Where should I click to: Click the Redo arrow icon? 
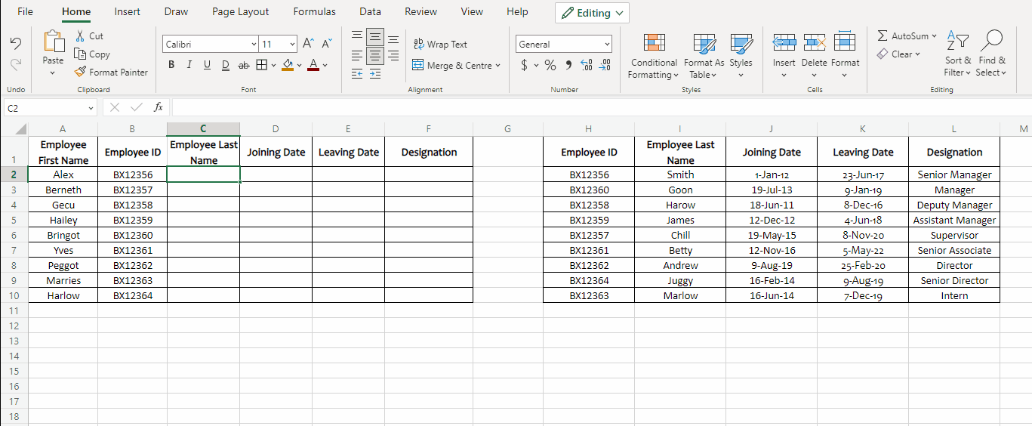(x=16, y=65)
